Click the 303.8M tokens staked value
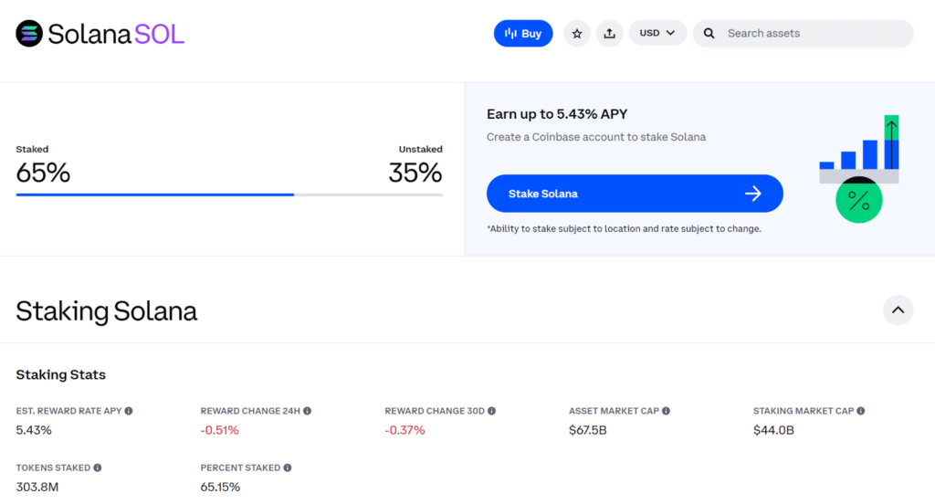This screenshot has height=504, width=935. (x=37, y=487)
